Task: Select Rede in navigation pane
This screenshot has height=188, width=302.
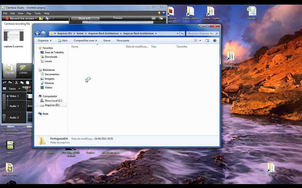Action: pyautogui.click(x=43, y=114)
